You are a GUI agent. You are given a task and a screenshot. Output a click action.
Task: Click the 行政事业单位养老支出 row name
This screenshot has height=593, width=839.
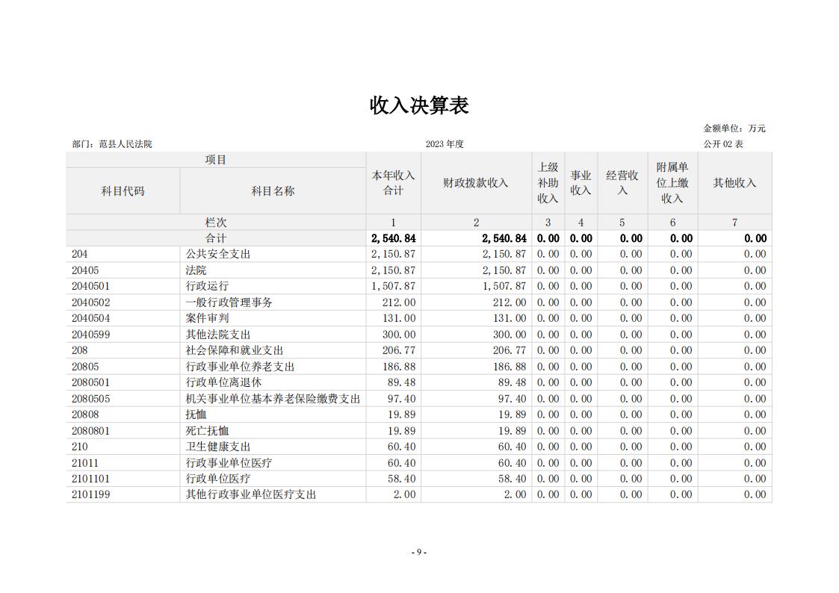(240, 366)
